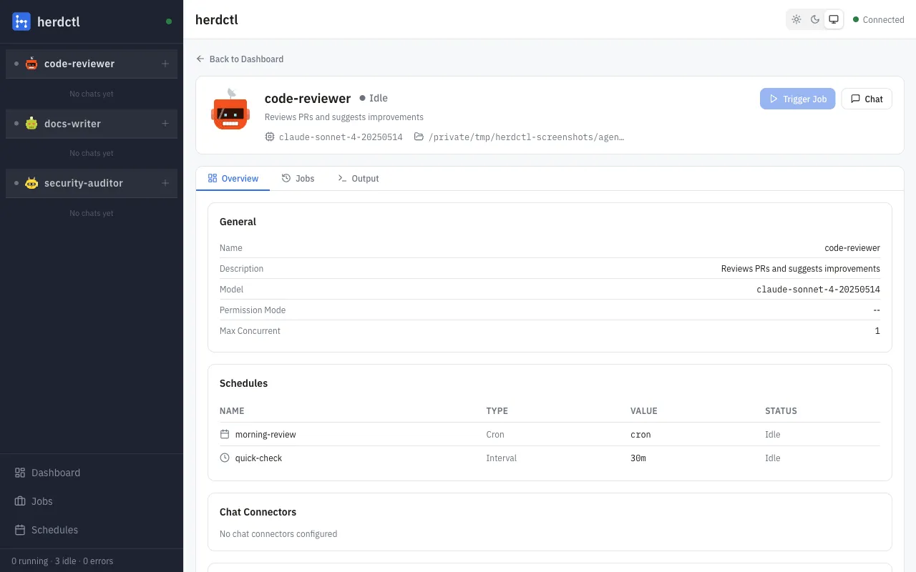The image size is (916, 572).
Task: Click the herdctl logo icon
Action: (19, 21)
